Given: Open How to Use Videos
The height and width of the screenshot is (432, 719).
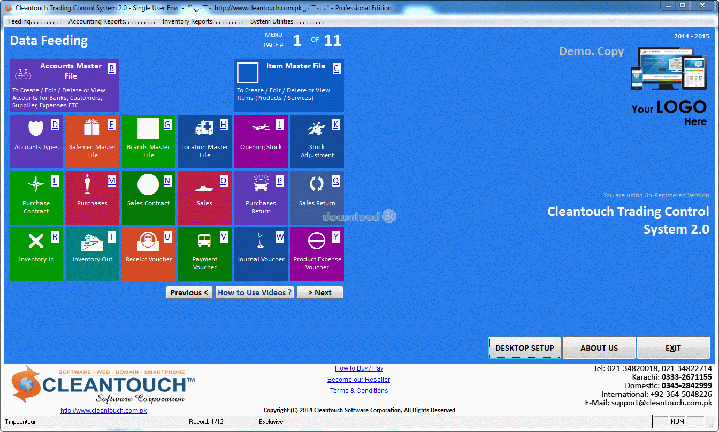Looking at the screenshot, I should (x=255, y=292).
